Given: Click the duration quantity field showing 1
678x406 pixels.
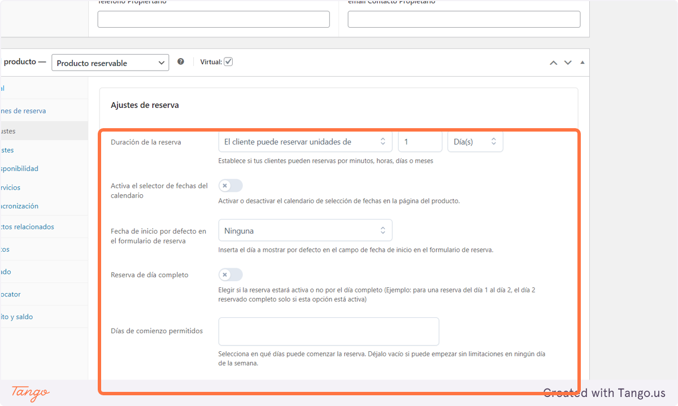Looking at the screenshot, I should [x=420, y=142].
